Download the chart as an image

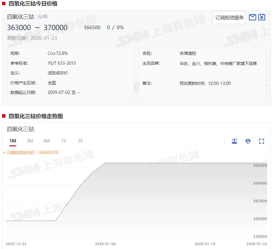[x=235, y=141]
